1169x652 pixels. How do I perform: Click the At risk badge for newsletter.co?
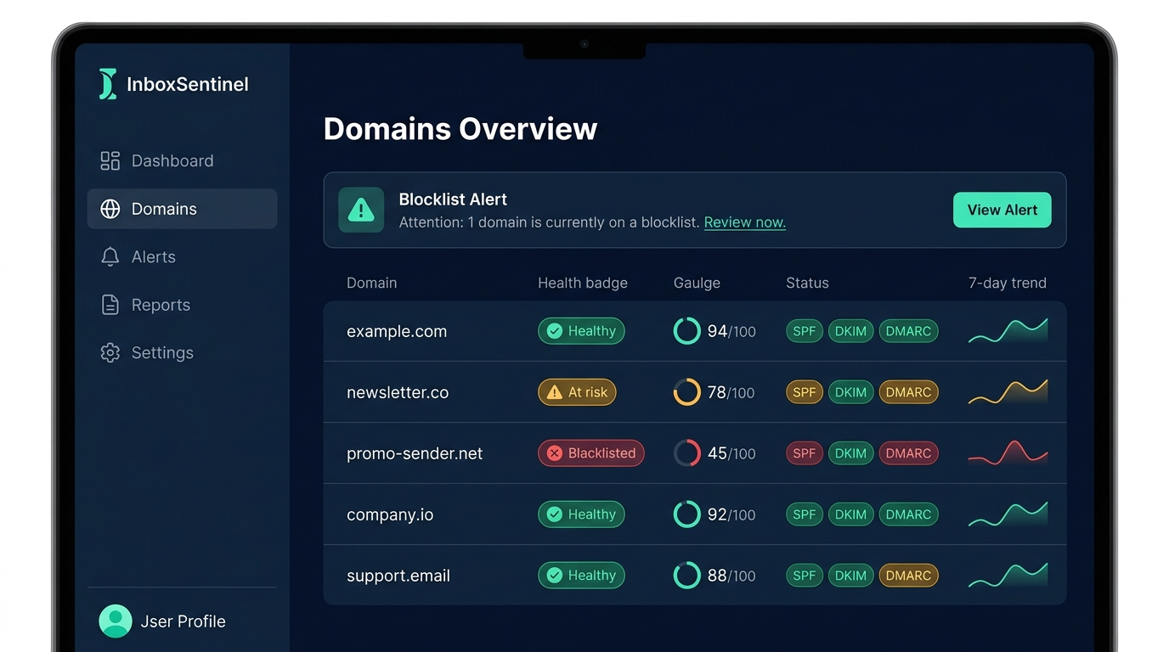point(577,392)
